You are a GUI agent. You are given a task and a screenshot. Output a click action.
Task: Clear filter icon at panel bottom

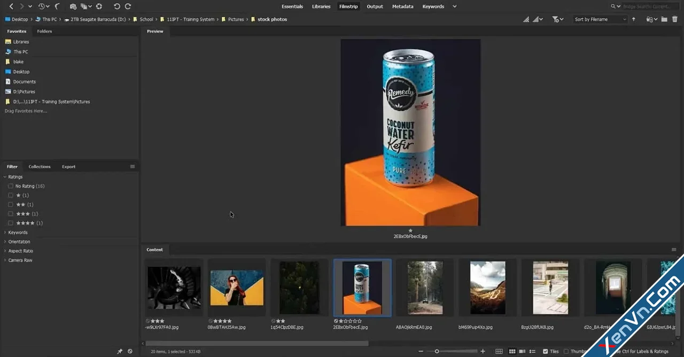point(130,351)
